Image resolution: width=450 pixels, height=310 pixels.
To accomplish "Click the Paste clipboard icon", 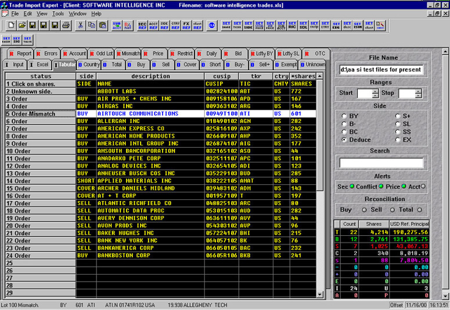I will coord(102,25).
